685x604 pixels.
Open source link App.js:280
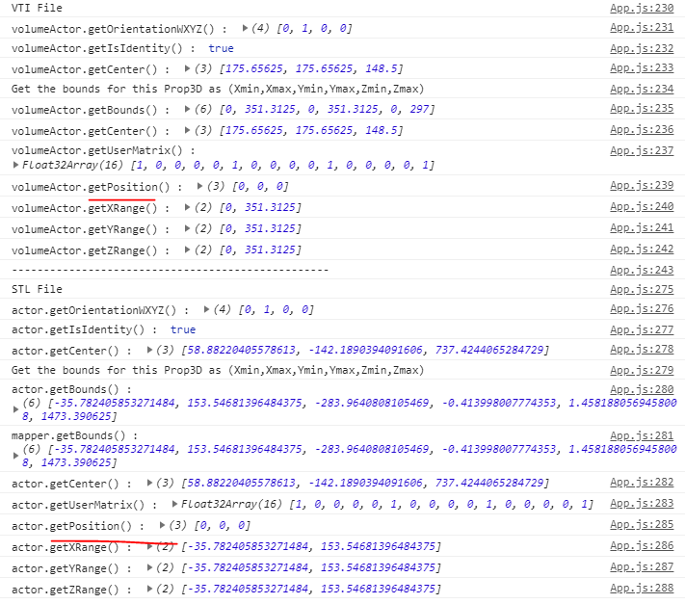pyautogui.click(x=642, y=389)
